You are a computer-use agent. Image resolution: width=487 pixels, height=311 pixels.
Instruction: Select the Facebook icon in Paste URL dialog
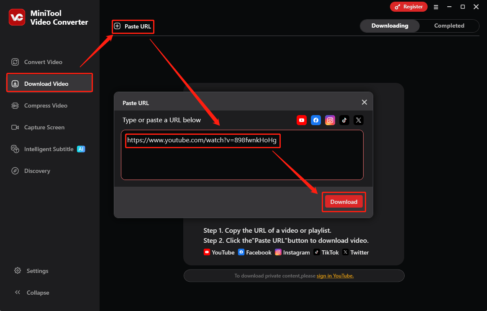(316, 120)
